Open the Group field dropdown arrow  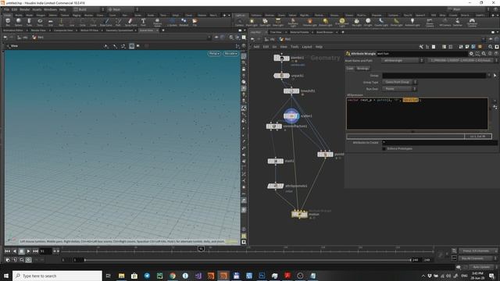[489, 76]
